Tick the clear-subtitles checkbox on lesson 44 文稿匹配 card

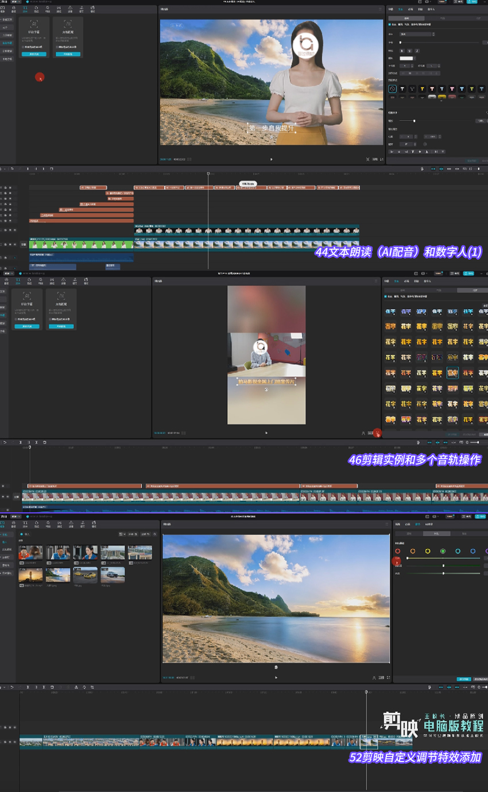point(57,47)
